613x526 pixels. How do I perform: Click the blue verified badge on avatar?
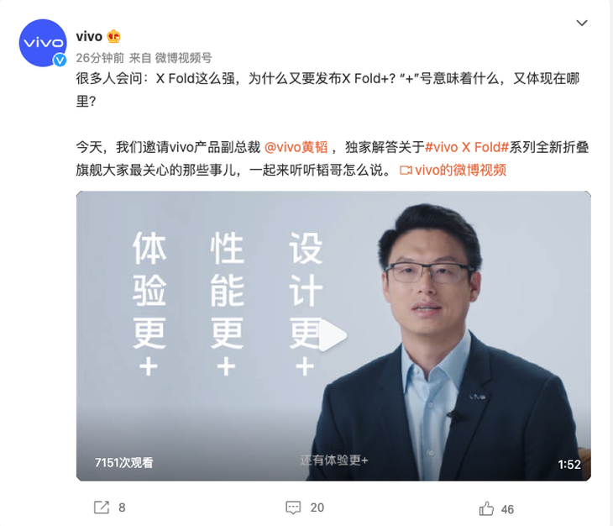60,60
